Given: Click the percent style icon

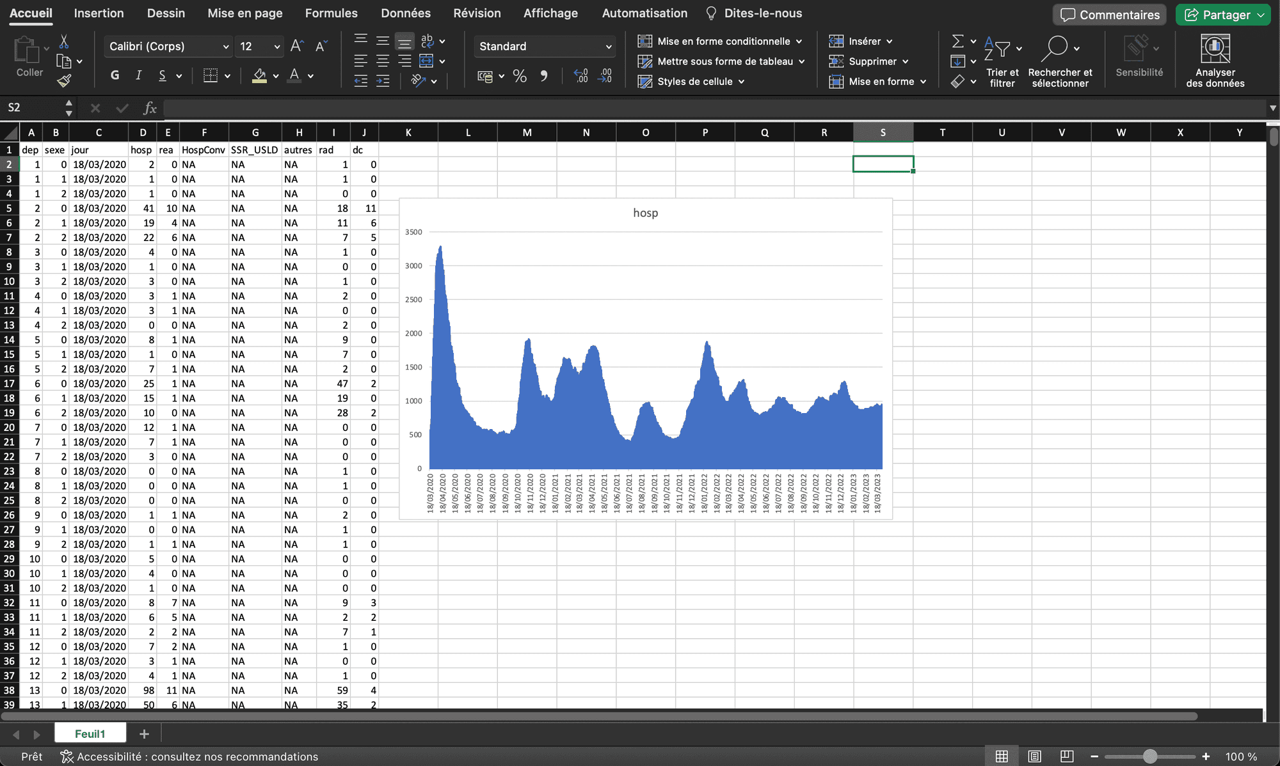Looking at the screenshot, I should (x=520, y=77).
